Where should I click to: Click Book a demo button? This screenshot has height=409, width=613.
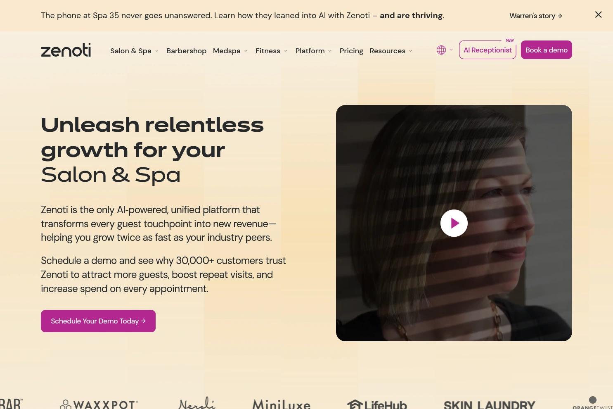tap(546, 50)
